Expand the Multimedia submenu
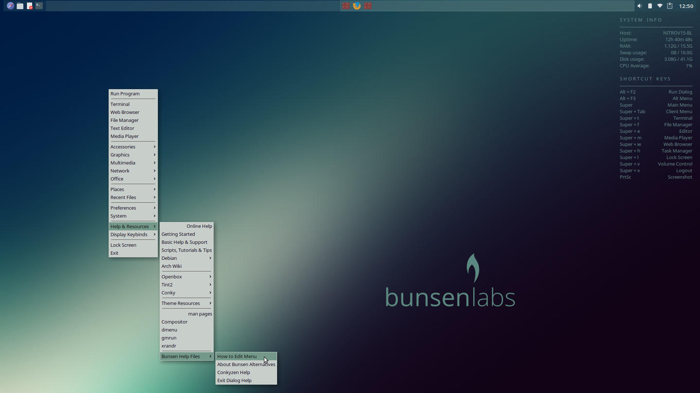Viewport: 700px width, 393px height. (x=133, y=163)
